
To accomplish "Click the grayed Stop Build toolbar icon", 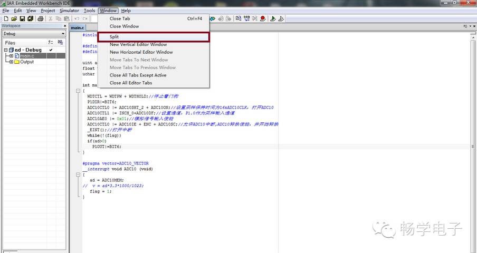I will click(255, 18).
